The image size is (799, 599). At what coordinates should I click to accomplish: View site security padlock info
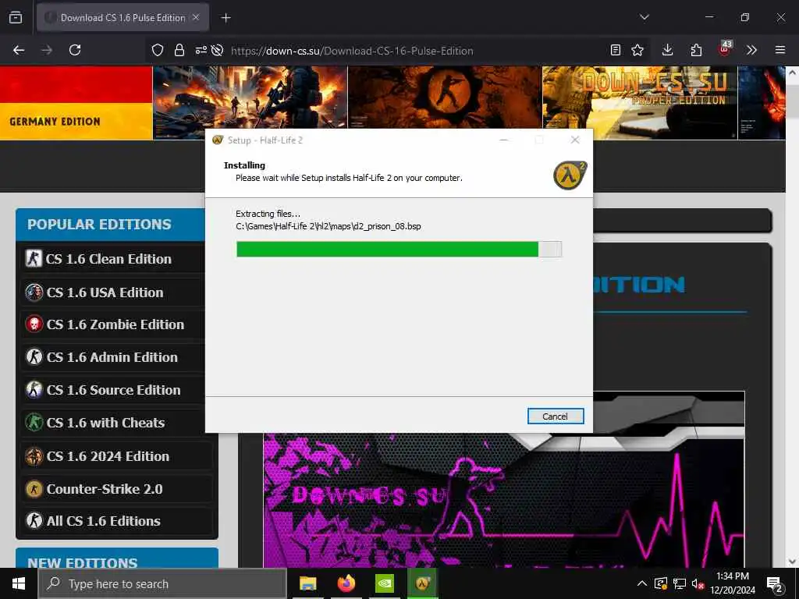pos(179,50)
